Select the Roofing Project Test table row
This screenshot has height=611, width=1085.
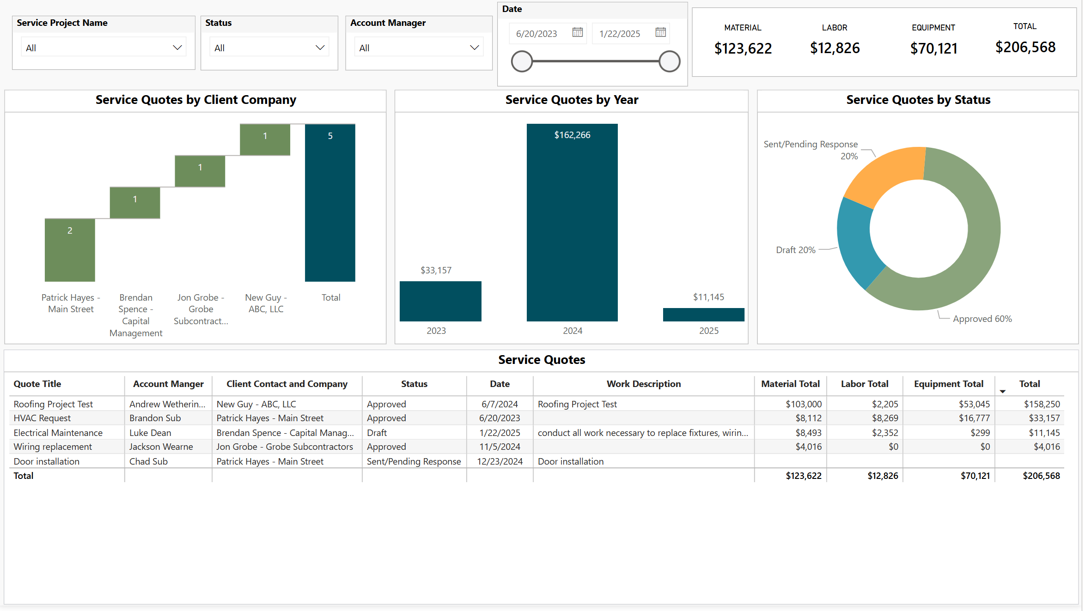[53, 404]
